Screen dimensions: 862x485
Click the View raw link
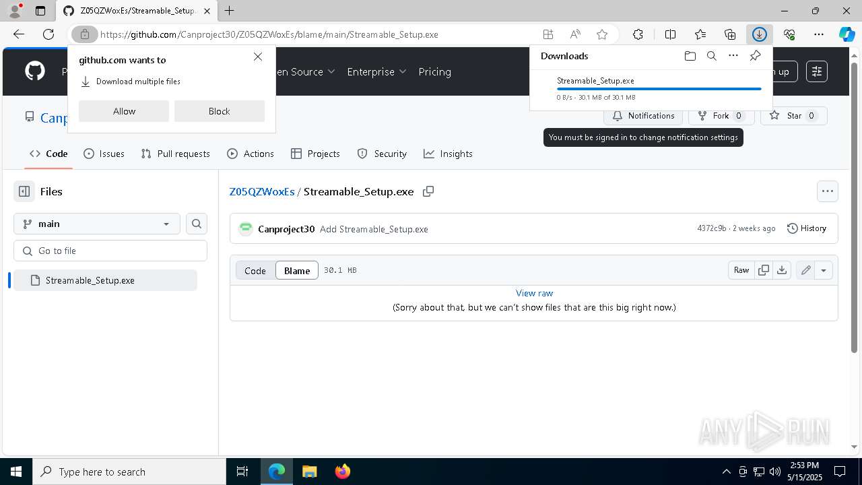pos(534,293)
